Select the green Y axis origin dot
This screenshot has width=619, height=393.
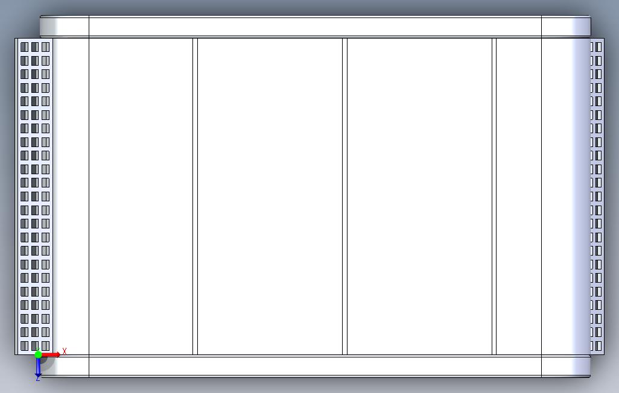pyautogui.click(x=38, y=354)
